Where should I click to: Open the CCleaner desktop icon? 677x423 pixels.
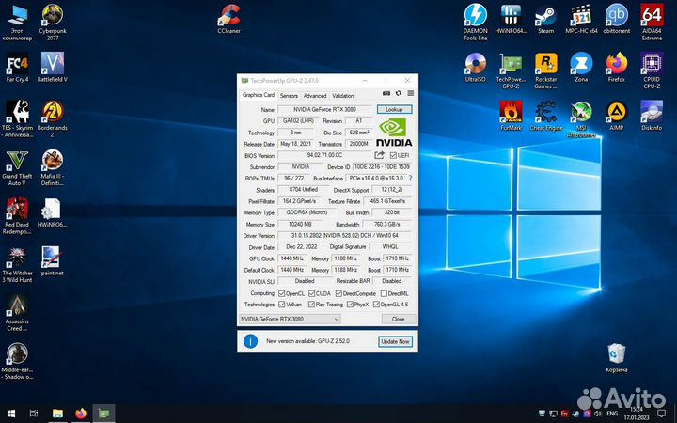click(x=228, y=19)
